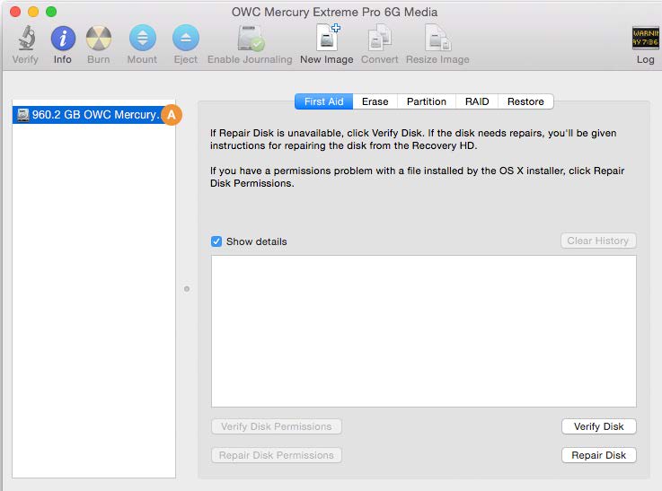Close the Disk Utility window
This screenshot has width=662, height=491.
[x=15, y=12]
